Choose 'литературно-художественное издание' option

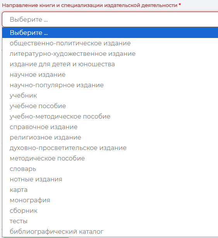(110, 54)
